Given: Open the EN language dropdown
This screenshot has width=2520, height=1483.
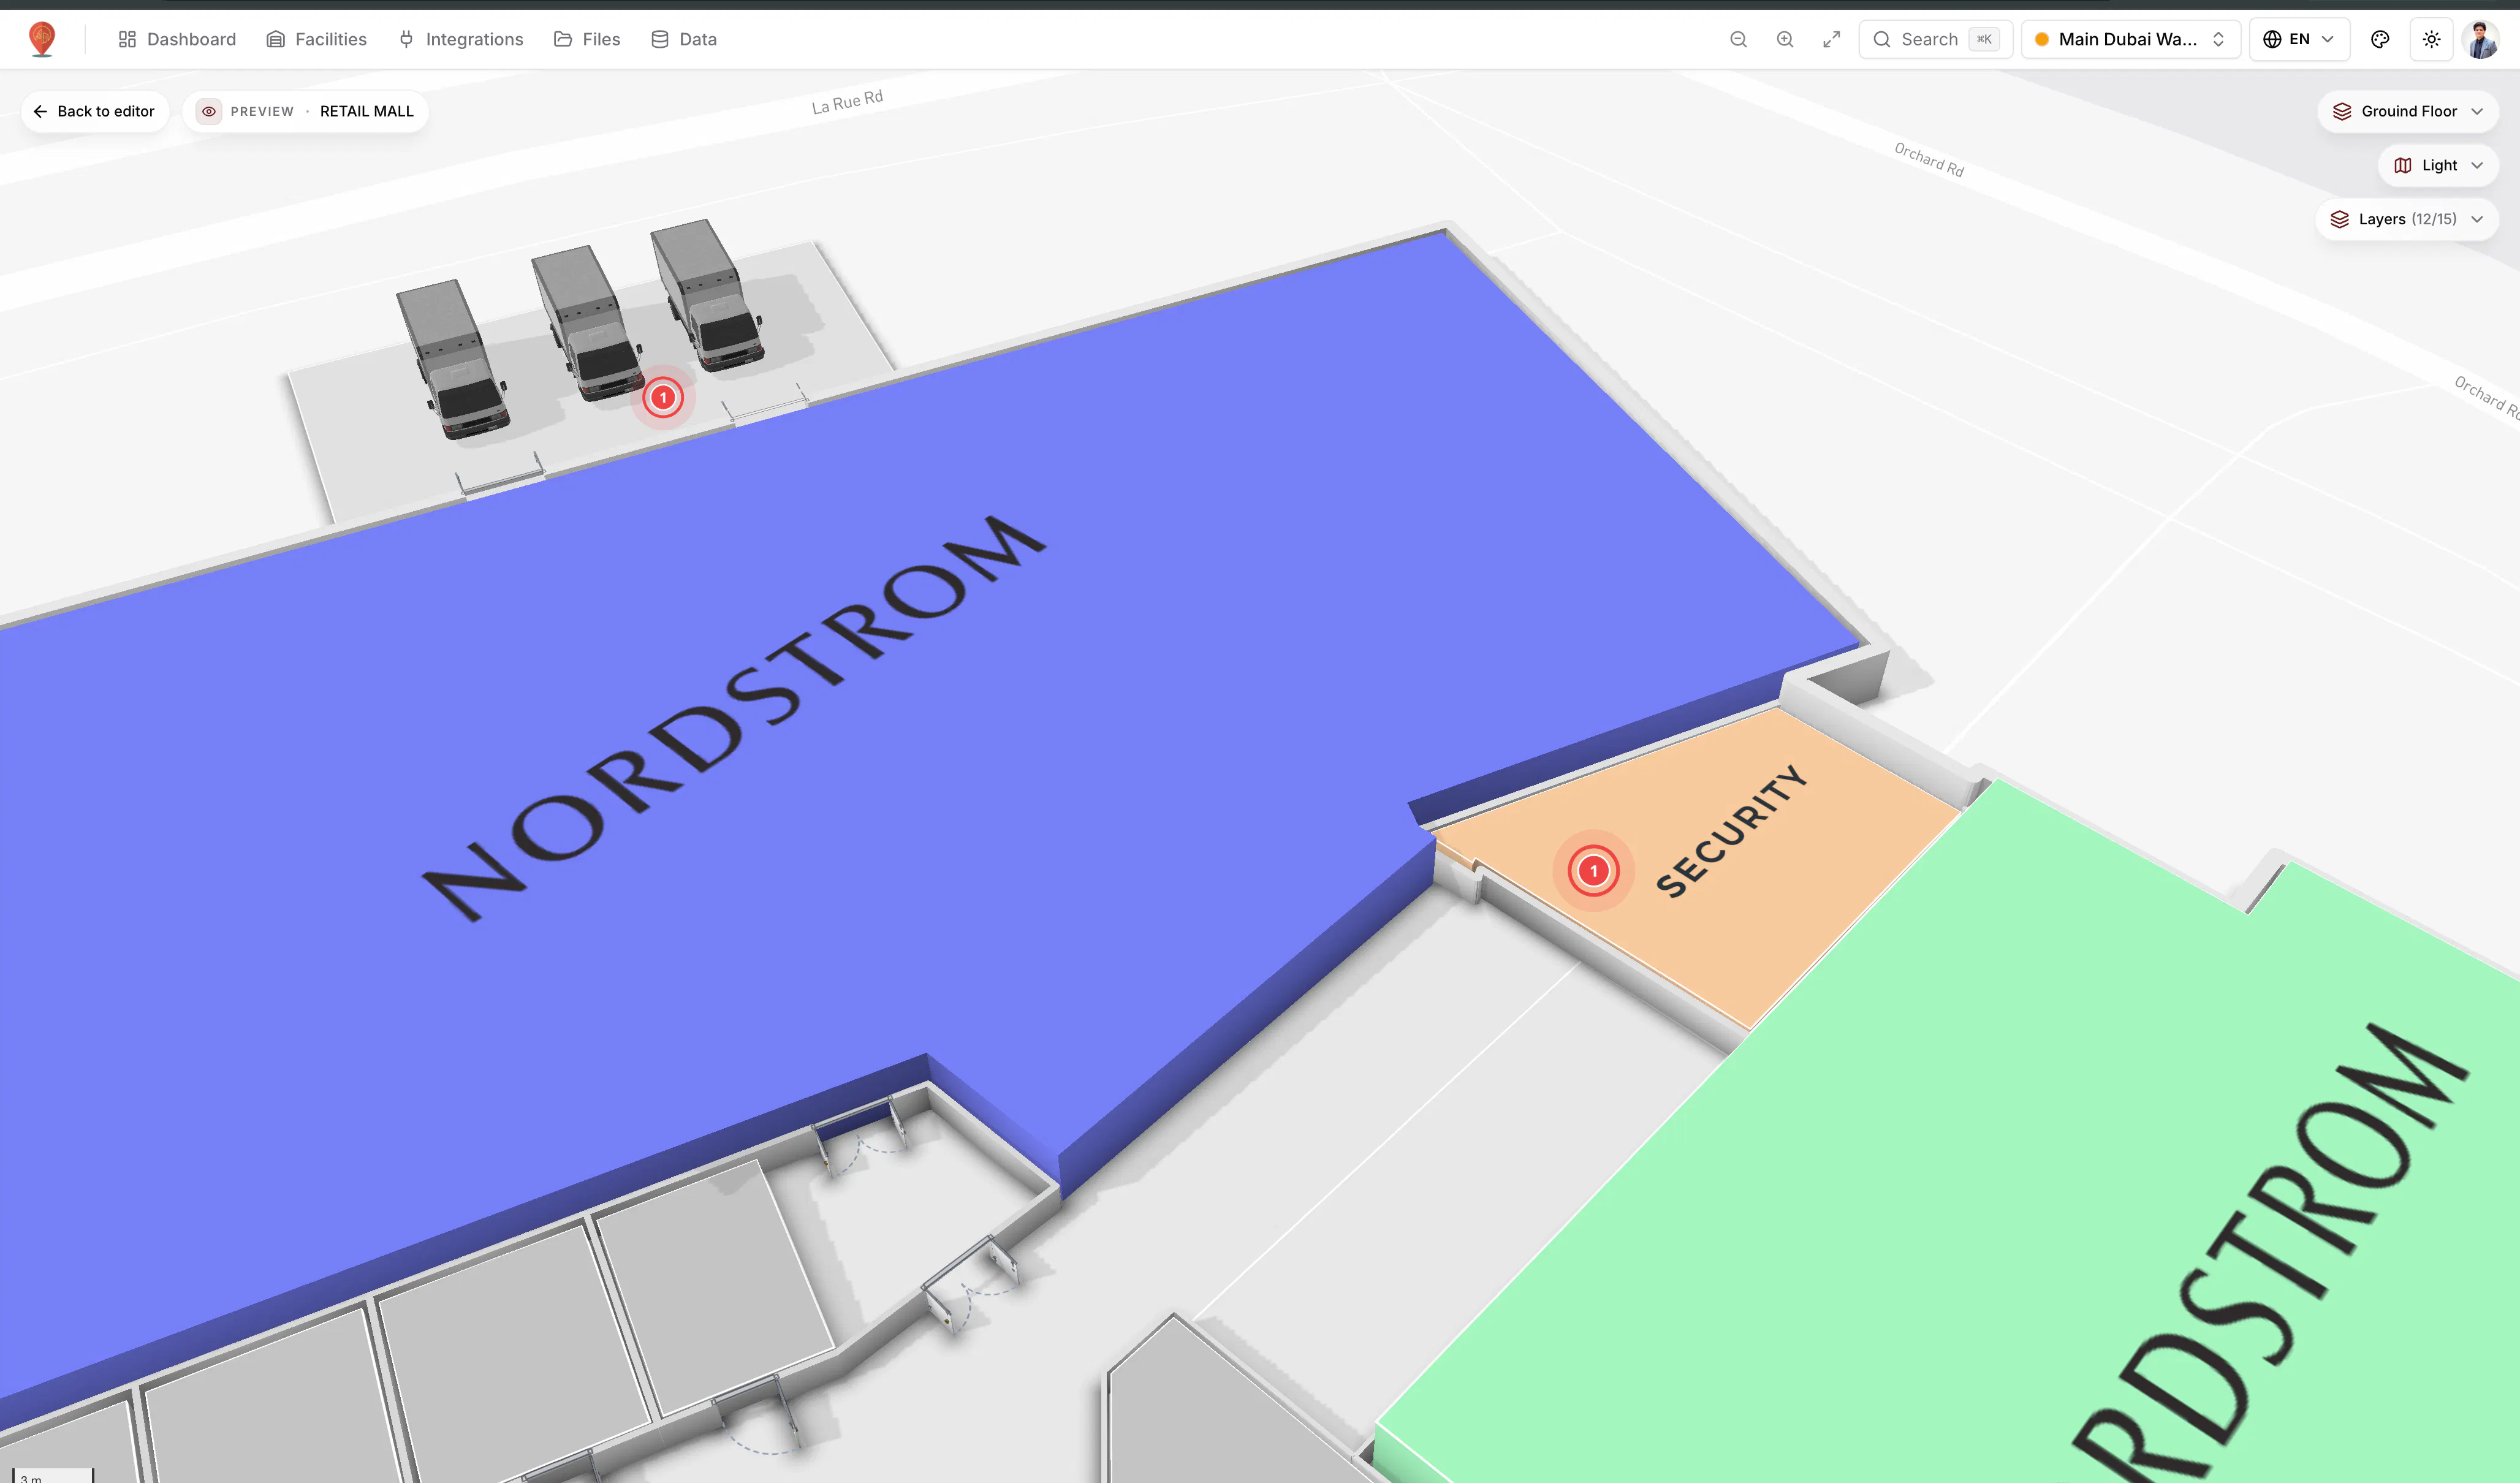Looking at the screenshot, I should (x=2299, y=39).
